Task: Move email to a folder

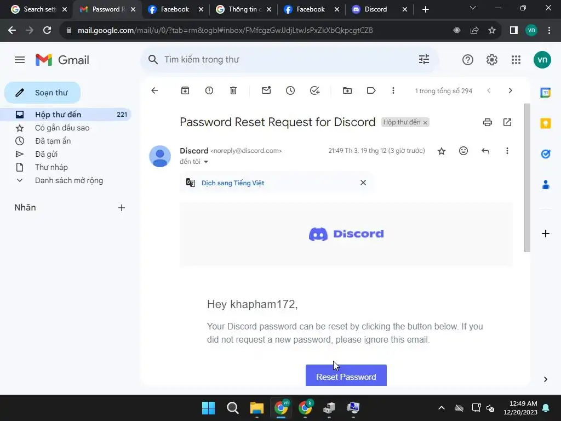Action: pos(347,90)
